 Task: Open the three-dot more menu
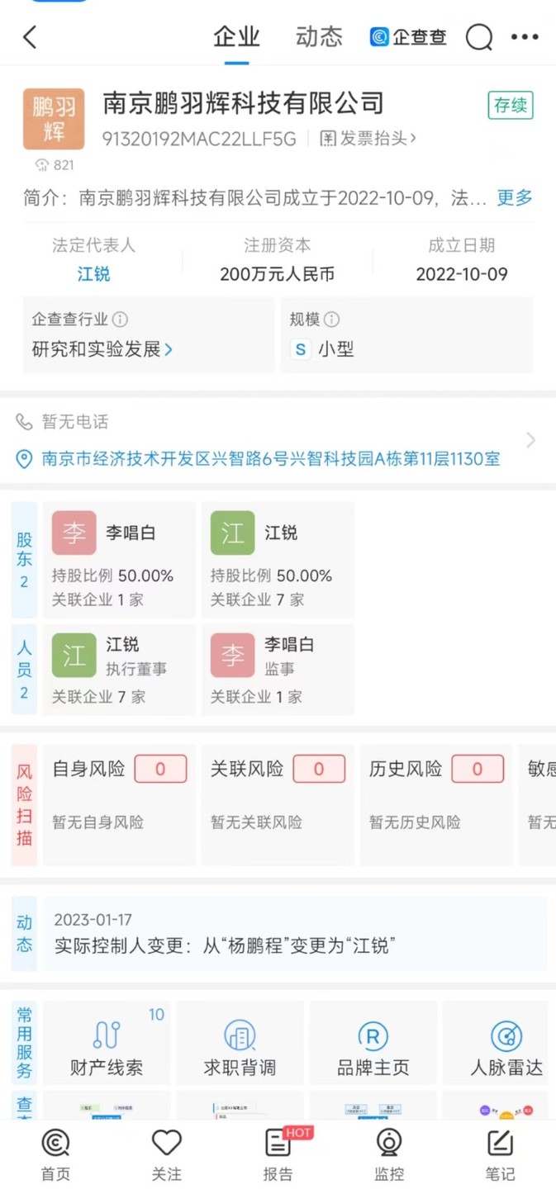point(525,37)
